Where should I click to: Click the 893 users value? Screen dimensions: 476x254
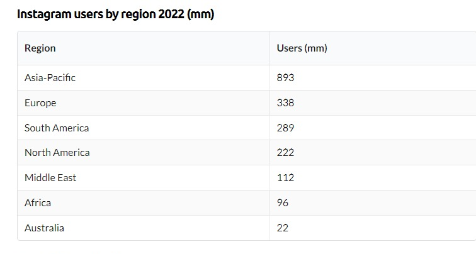(x=285, y=78)
